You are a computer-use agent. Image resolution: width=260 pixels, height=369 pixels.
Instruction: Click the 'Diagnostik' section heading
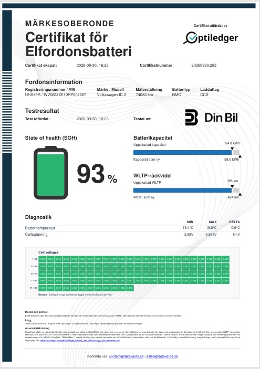[38, 217]
